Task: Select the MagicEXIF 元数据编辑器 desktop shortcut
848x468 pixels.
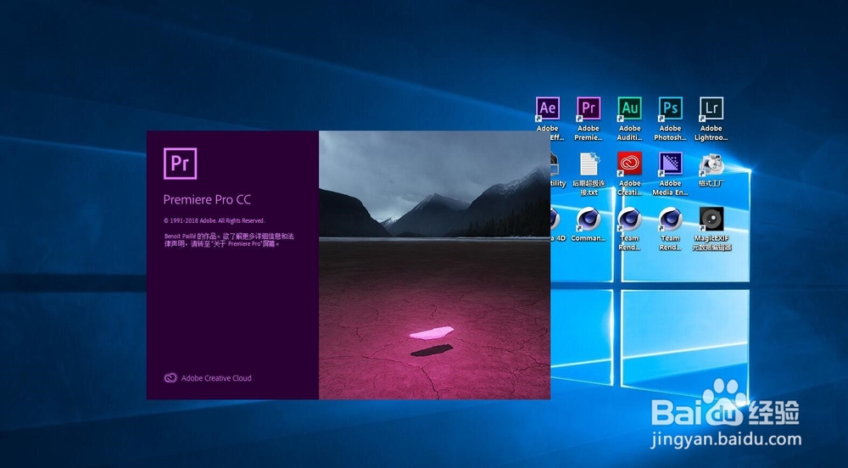Action: [x=711, y=229]
